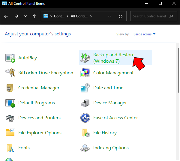
Task: Open the AutoPlay icon
Action: point(10,58)
